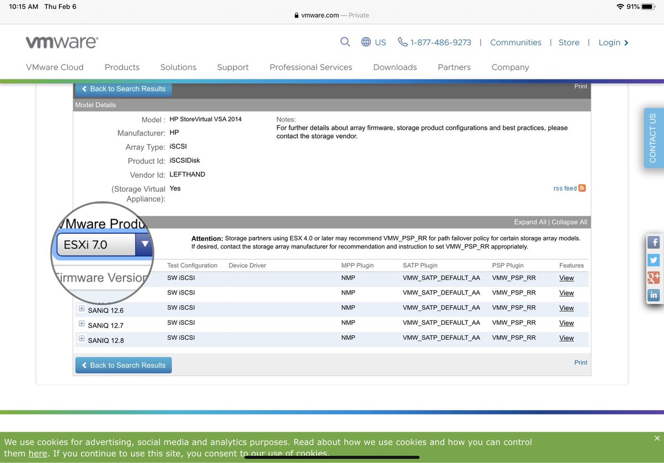
Task: Click SANiQ 12.8 firmware version text
Action: (x=106, y=340)
